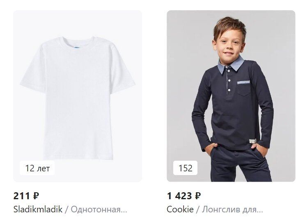Open the "Однотонная…" product title
This screenshot has width=305, height=223.
[99, 209]
